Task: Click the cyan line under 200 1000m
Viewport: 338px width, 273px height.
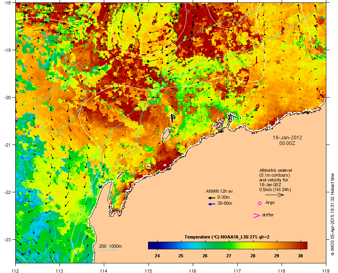Action: (108, 250)
